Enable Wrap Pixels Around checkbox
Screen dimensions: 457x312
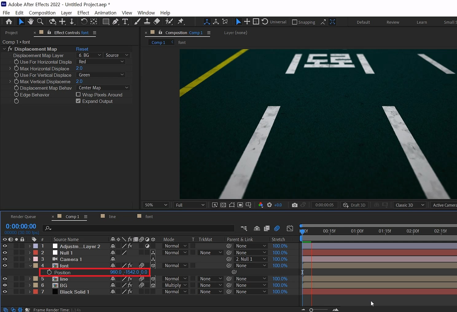(78, 95)
